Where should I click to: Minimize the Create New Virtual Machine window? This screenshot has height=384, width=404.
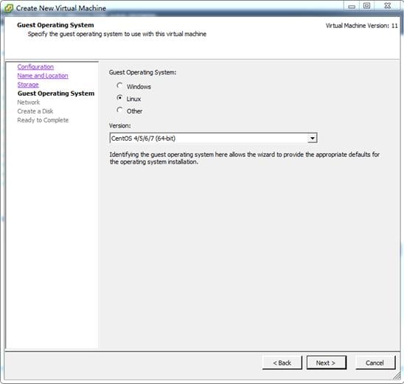[352, 6]
